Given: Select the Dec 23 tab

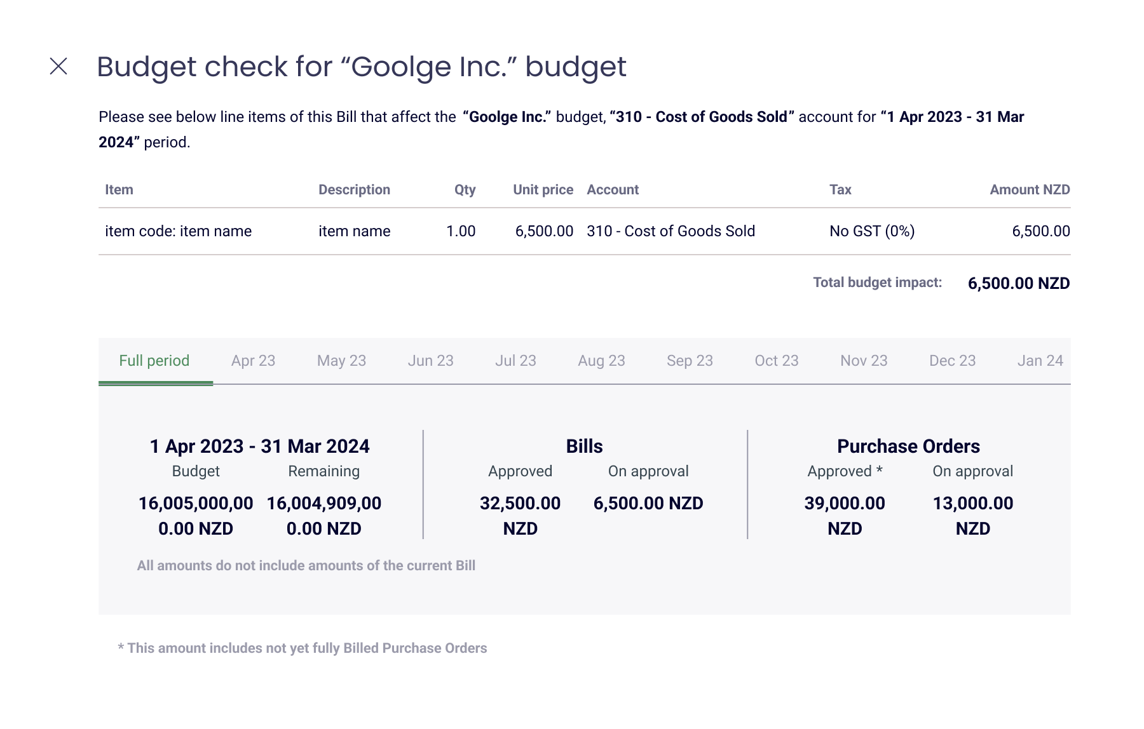Looking at the screenshot, I should point(952,361).
